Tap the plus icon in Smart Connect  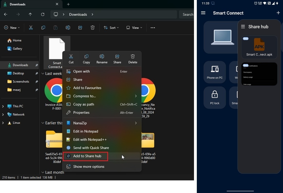tap(278, 13)
